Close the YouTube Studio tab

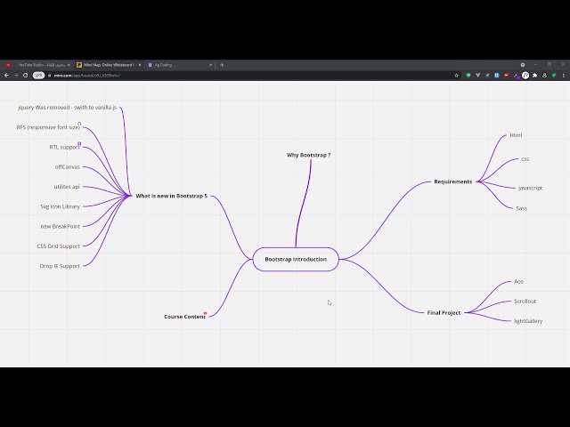click(69, 65)
